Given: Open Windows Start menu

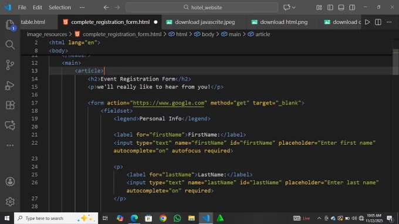Looking at the screenshot, I should click(x=7, y=218).
